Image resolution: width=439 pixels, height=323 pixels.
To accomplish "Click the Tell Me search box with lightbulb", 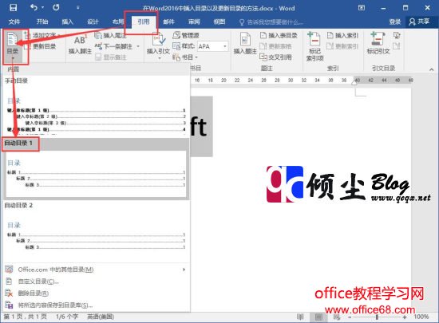I will click(271, 22).
